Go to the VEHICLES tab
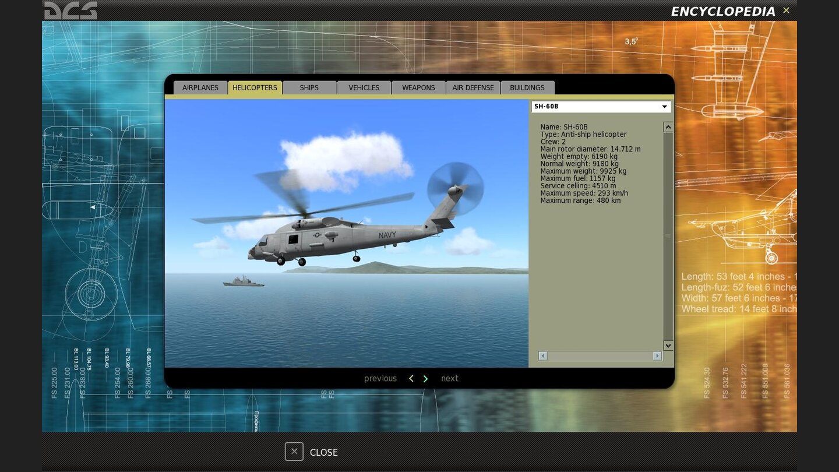Image resolution: width=839 pixels, height=472 pixels. coord(364,87)
